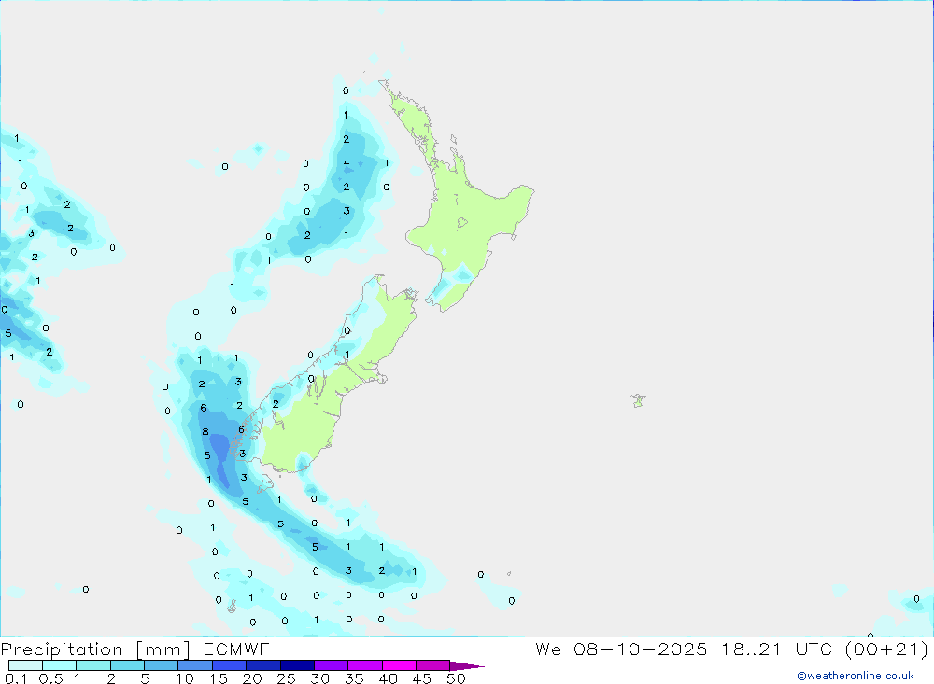
Task: Click the date '08-10-2025' text
Action: [x=641, y=649]
